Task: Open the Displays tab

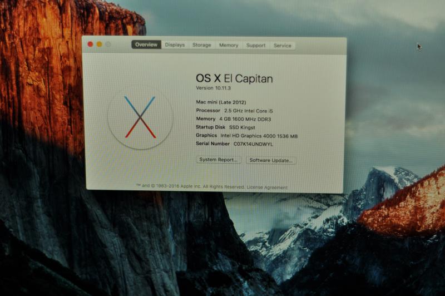Action: pos(175,45)
